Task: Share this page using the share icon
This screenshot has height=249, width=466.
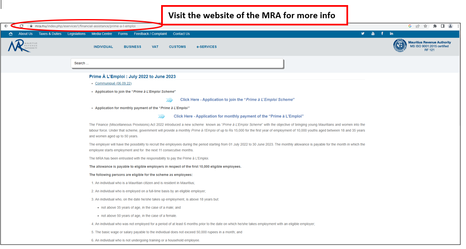Action: pyautogui.click(x=418, y=26)
